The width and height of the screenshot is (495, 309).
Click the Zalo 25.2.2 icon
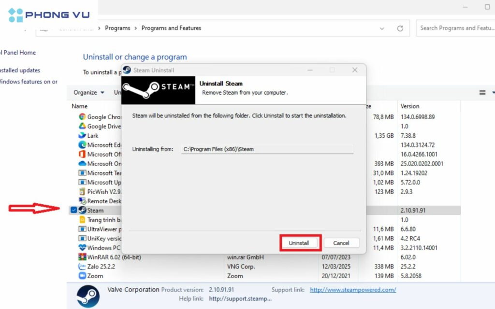click(83, 266)
